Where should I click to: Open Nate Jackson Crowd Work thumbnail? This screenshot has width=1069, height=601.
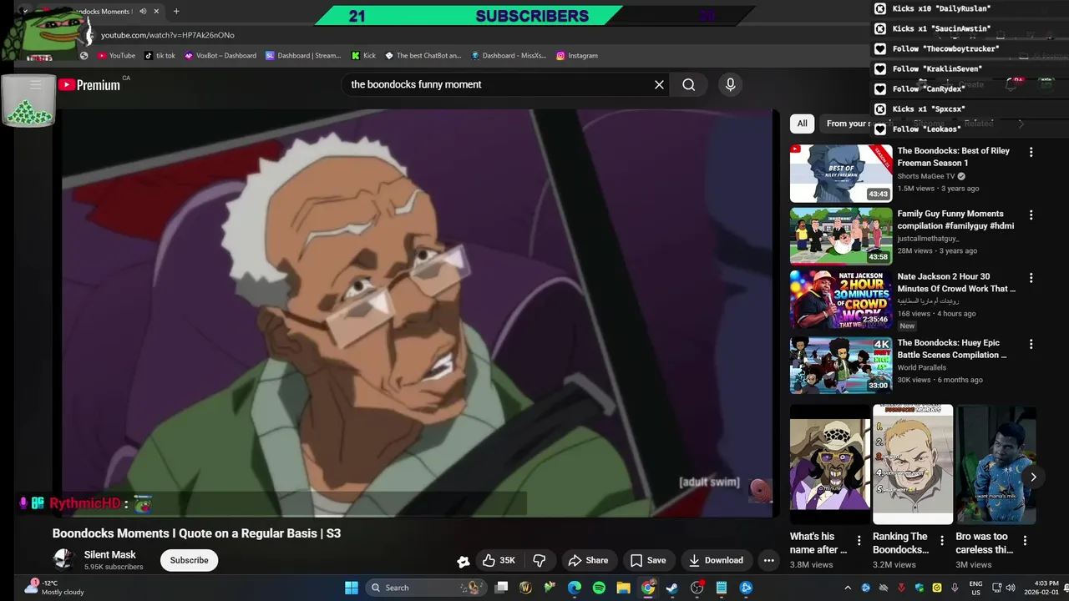(841, 300)
